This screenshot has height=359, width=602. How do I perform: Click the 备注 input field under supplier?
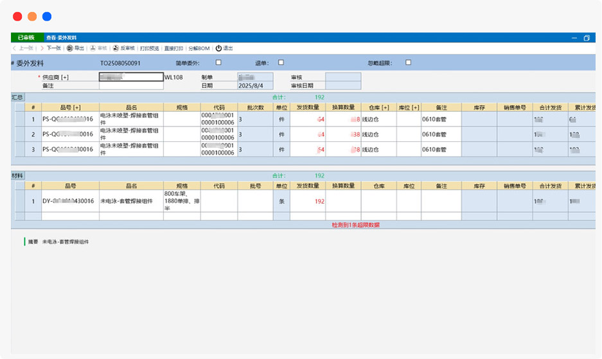[x=131, y=85]
